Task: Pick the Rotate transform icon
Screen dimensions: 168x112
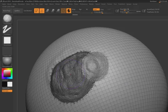Action: [58, 11]
